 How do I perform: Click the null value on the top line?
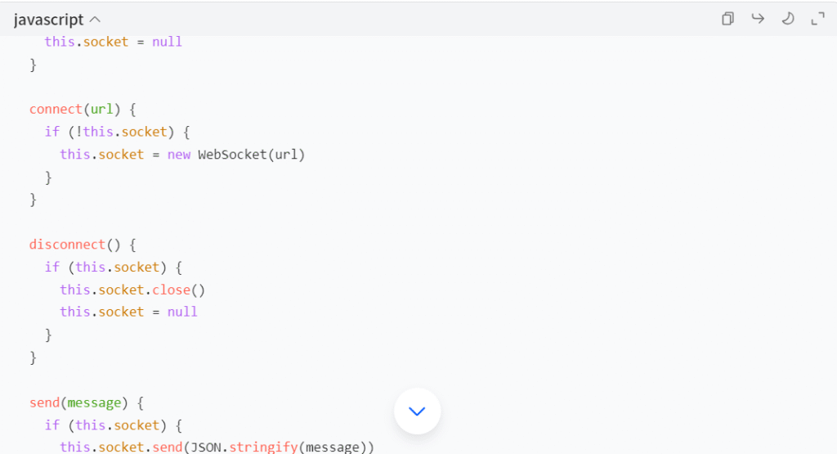point(167,42)
